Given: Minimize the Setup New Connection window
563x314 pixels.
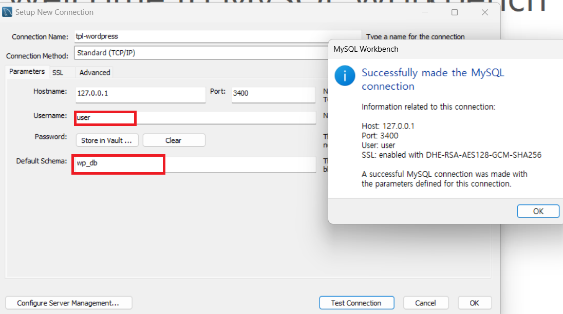Looking at the screenshot, I should coord(425,12).
